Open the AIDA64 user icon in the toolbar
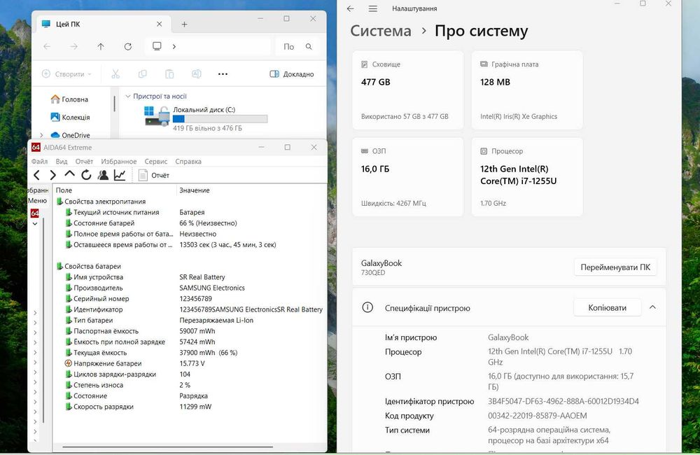Screen dimensions: 700x455 103,175
